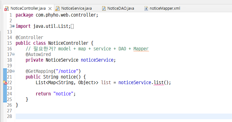
Task: Click 'List<Map<String, Object>>' type on line 22
Action: 67,82
